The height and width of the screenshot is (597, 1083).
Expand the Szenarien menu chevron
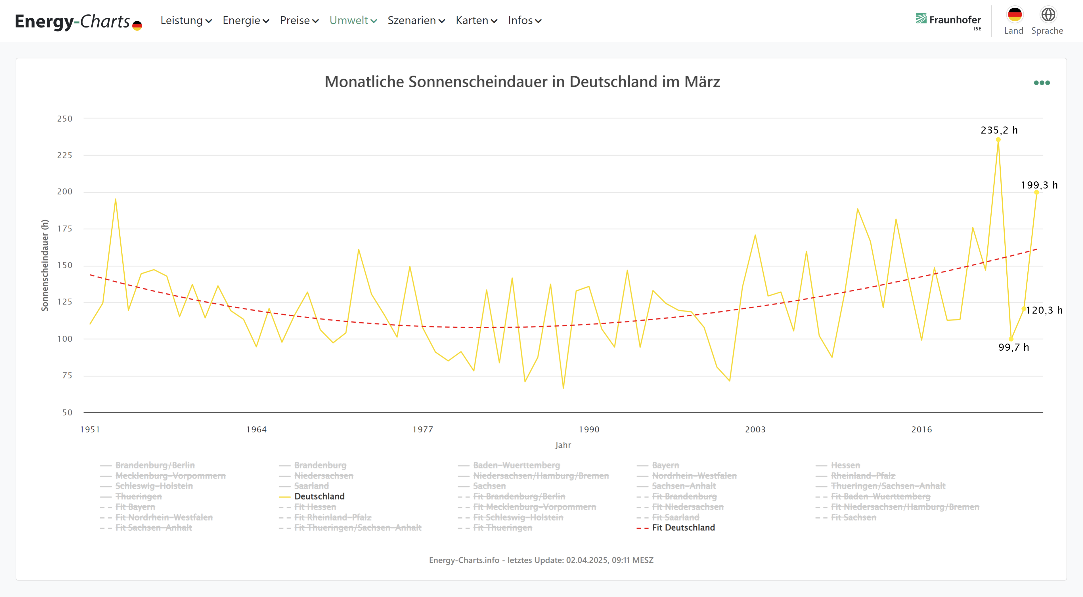(441, 21)
